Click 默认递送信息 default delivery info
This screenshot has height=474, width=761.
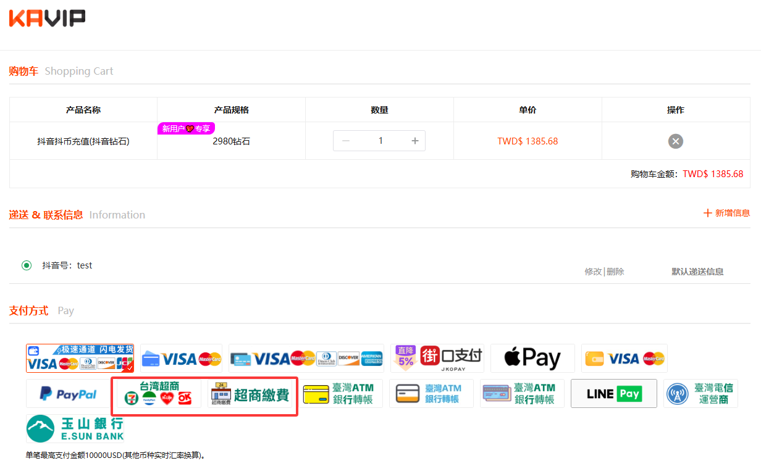click(697, 272)
